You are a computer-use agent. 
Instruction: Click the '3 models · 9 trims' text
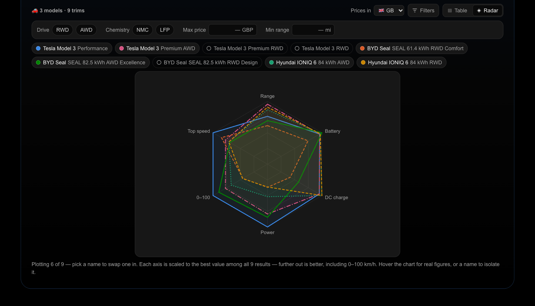pyautogui.click(x=62, y=11)
